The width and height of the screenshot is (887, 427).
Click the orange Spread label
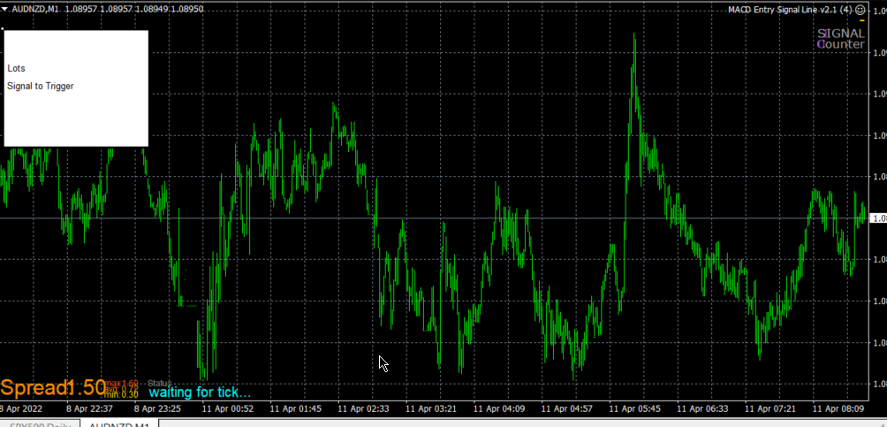click(33, 388)
